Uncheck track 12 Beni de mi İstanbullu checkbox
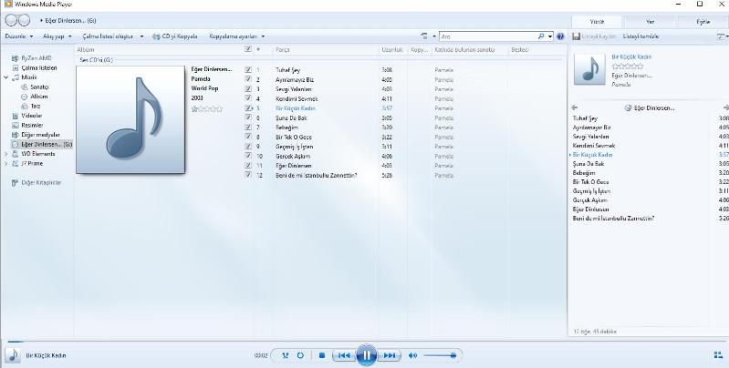The image size is (729, 368). (248, 175)
